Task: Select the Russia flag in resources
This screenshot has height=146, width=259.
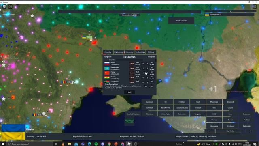Action: [107, 63]
